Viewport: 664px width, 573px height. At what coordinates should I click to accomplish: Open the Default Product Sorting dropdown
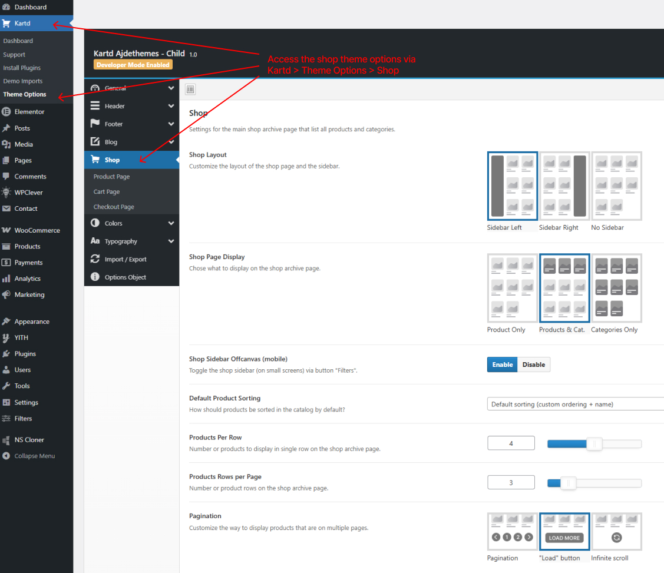point(574,404)
